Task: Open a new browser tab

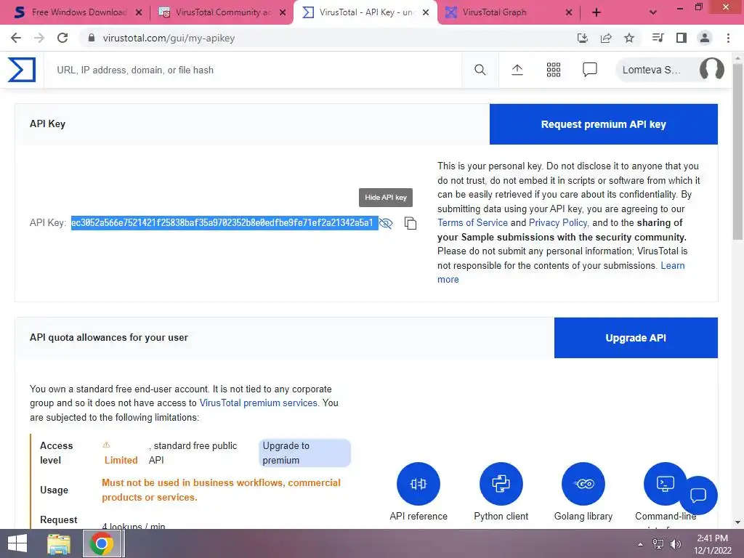Action: click(597, 13)
